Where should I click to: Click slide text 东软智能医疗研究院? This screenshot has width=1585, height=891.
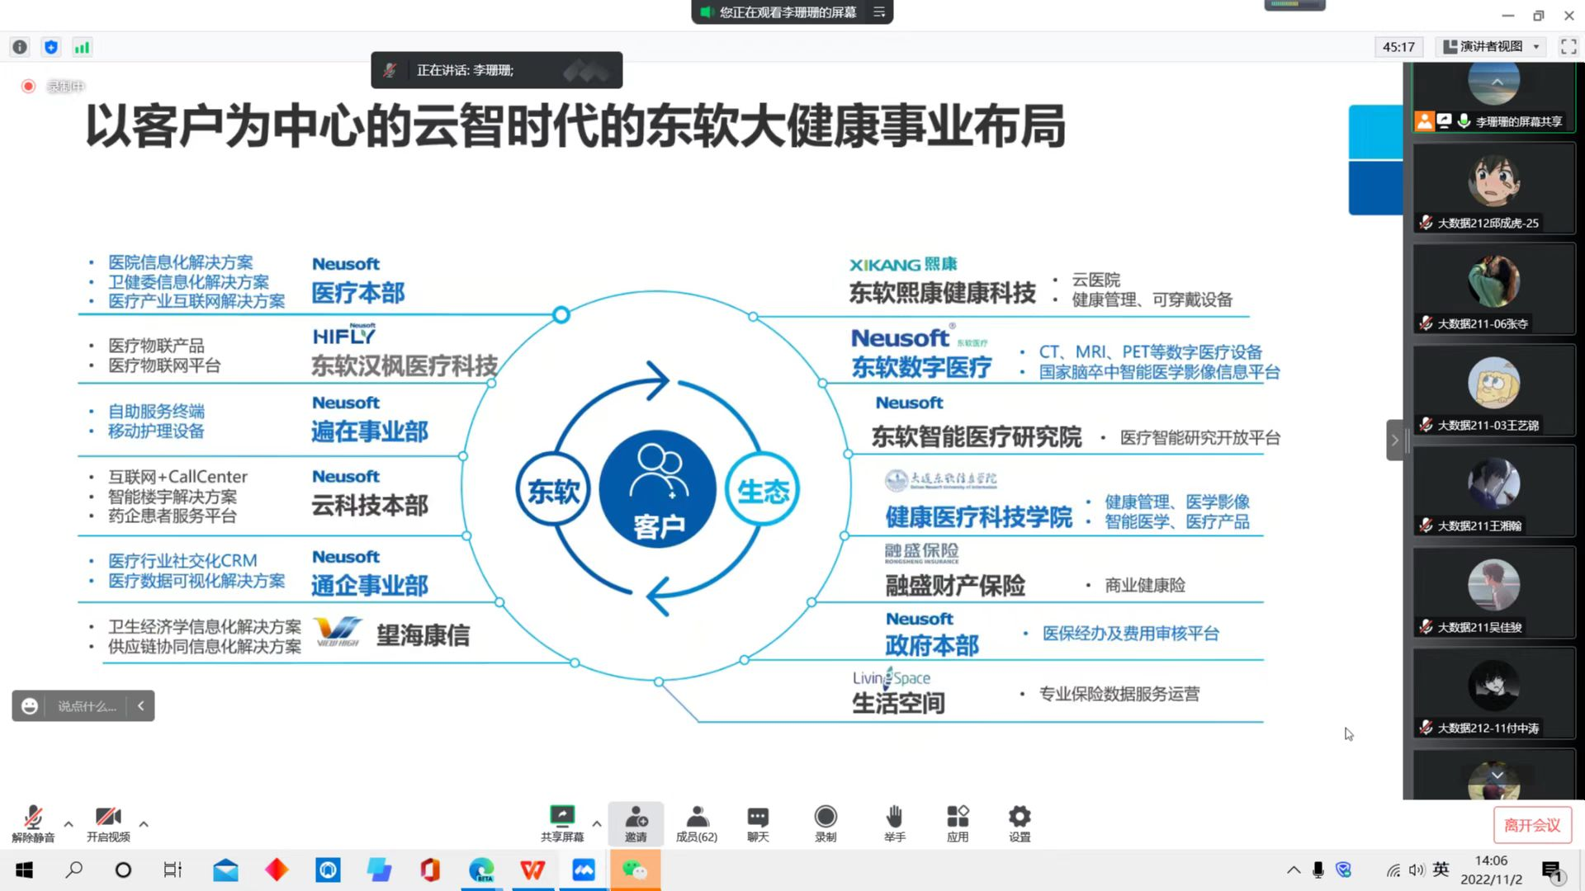click(977, 437)
